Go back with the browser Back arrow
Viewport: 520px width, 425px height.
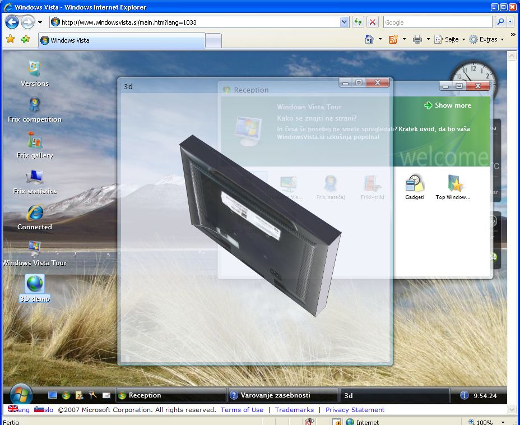tap(12, 22)
